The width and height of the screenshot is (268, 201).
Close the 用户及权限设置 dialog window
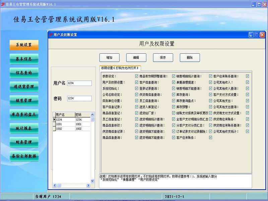click(262, 35)
